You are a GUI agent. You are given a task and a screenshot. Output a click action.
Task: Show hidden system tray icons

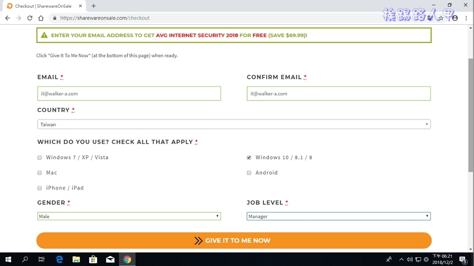pos(401,259)
